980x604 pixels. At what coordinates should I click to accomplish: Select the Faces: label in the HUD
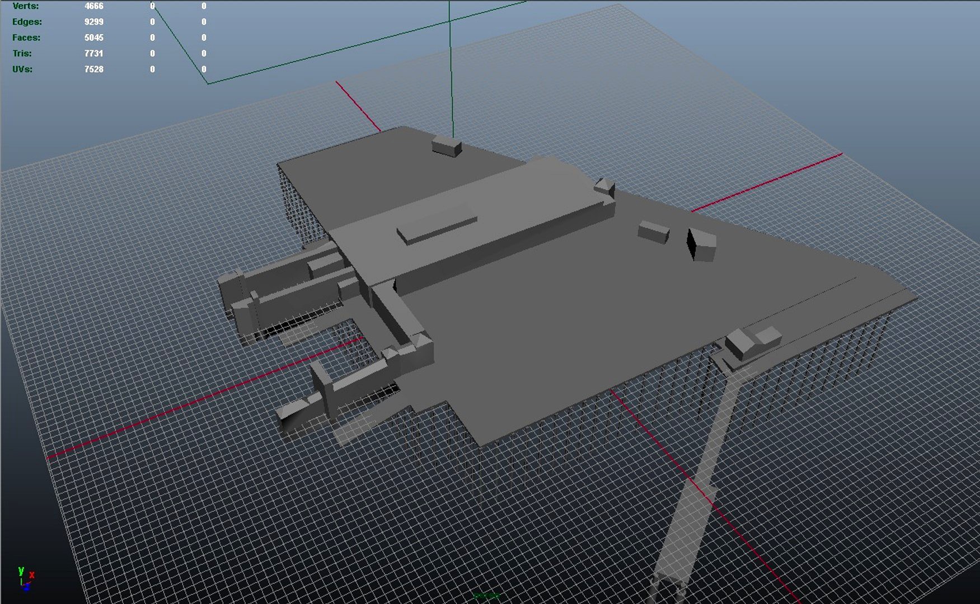[x=26, y=37]
